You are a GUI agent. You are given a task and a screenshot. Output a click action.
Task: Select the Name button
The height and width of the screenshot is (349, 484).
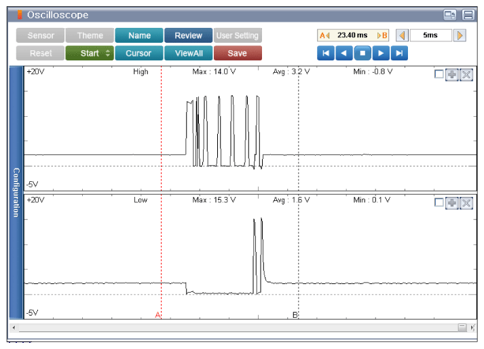pos(139,35)
